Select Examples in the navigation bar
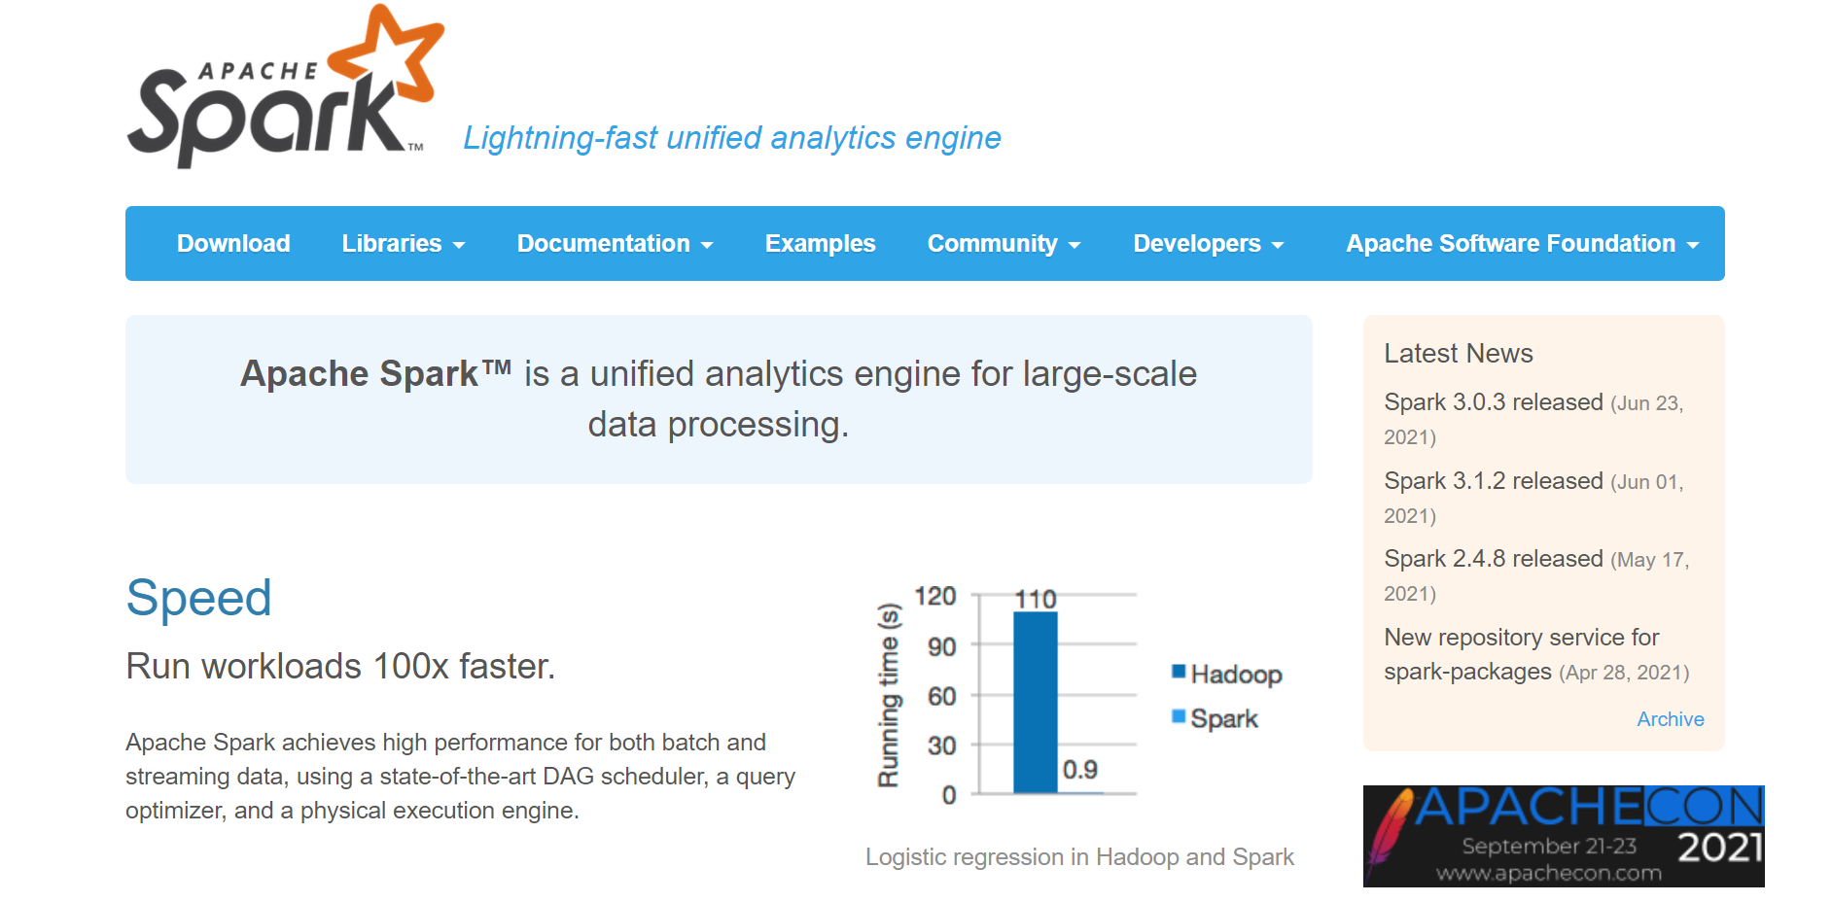The image size is (1832, 902). point(820,244)
